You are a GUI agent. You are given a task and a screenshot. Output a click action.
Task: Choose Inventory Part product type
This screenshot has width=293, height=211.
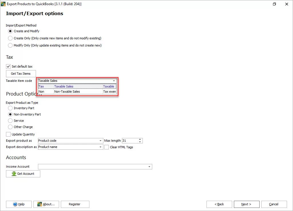(x=10, y=108)
